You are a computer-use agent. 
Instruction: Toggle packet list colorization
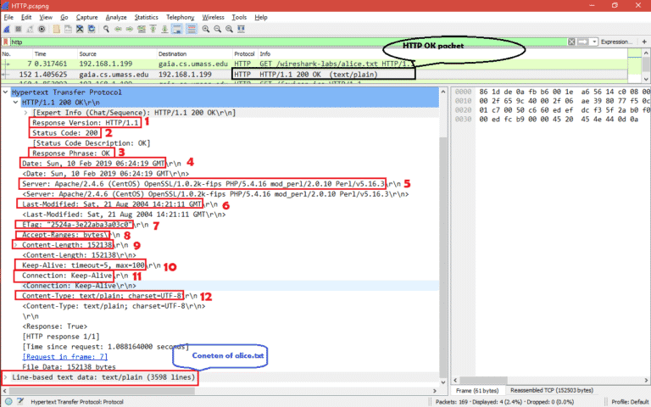coord(192,29)
